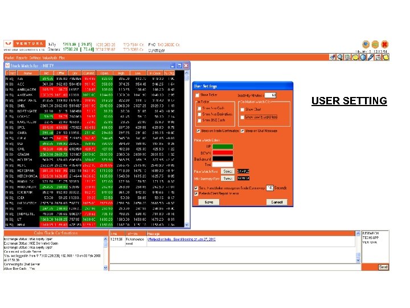Image resolution: width=410 pixels, height=308 pixels.
Task: Sort by the Offer column header
Action: point(61,73)
